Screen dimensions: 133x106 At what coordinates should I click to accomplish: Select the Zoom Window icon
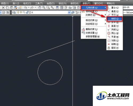pyautogui.click(x=48, y=7)
